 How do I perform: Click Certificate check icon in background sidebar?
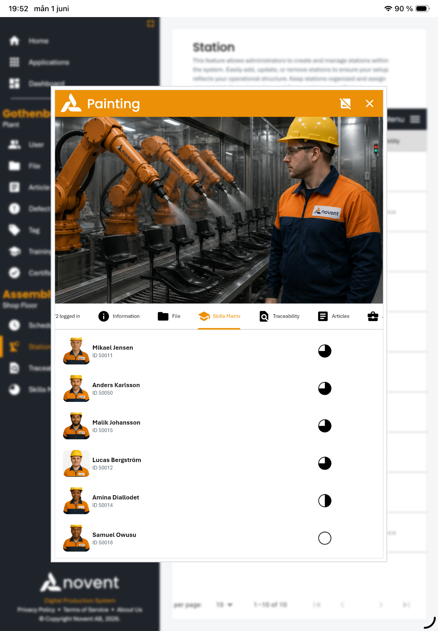pos(14,273)
